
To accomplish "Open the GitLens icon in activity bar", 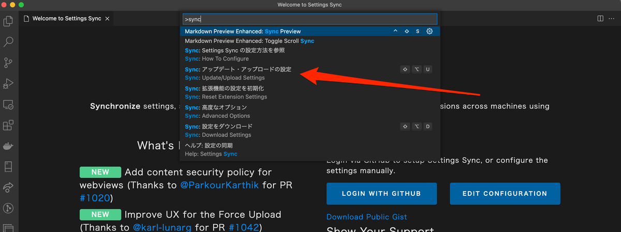I will coord(8,208).
